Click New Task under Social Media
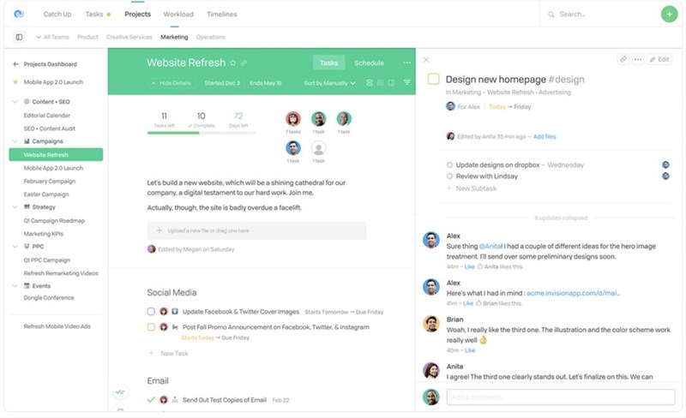 [174, 353]
